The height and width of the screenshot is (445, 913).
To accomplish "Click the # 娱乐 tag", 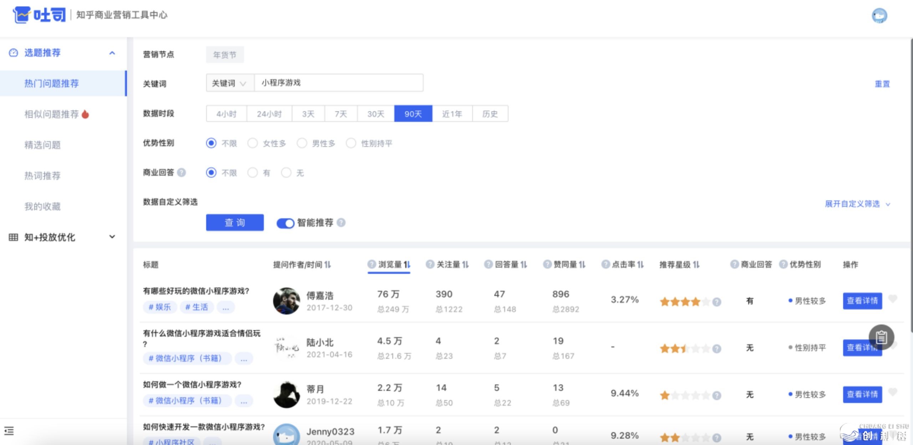I will 160,307.
